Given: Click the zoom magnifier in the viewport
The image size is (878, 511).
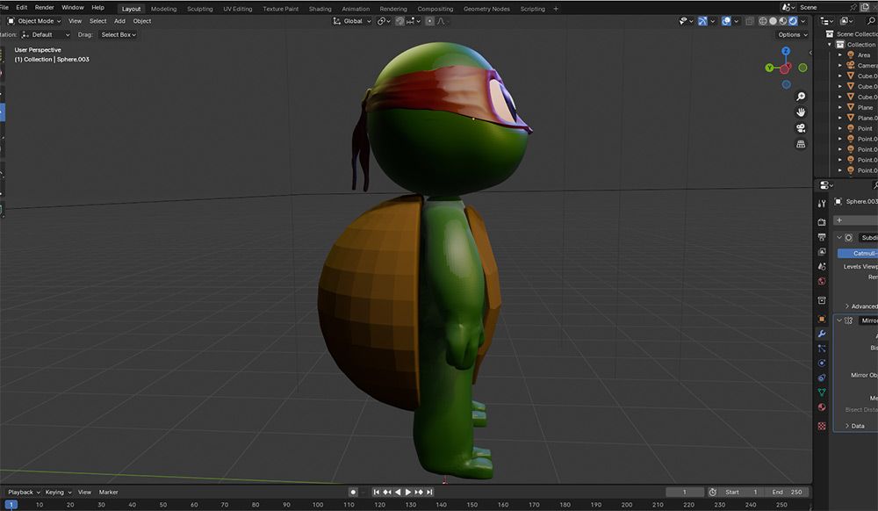Looking at the screenshot, I should (x=801, y=97).
